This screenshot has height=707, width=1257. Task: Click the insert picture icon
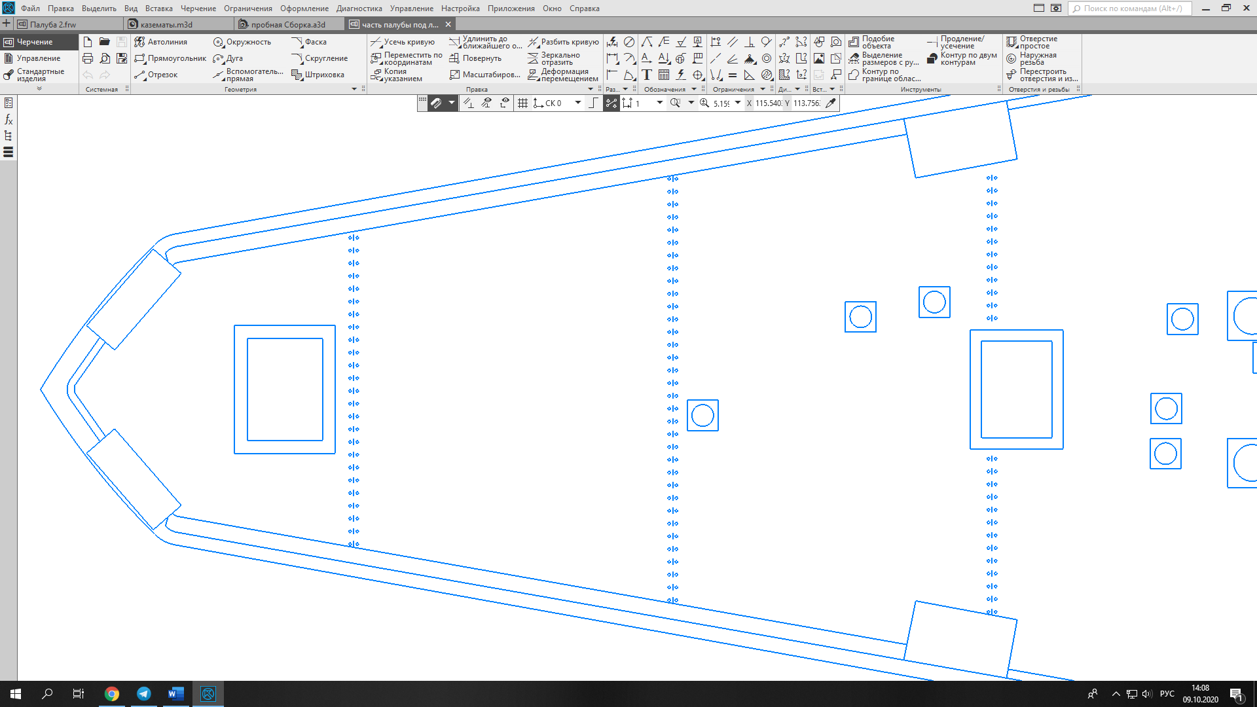click(x=819, y=58)
